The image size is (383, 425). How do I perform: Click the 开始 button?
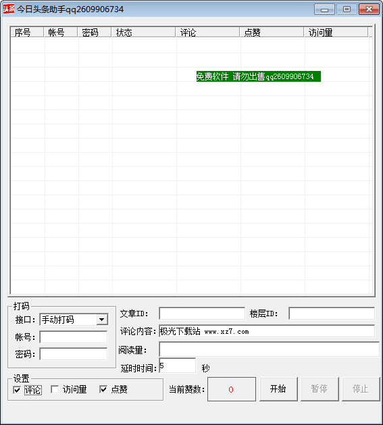point(278,389)
